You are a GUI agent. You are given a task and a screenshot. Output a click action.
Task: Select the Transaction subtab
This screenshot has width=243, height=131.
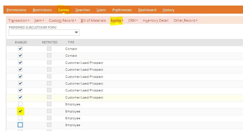[x=18, y=20]
